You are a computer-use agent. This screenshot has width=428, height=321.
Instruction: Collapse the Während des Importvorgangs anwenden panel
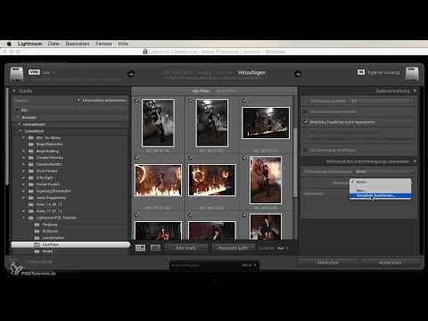point(415,161)
